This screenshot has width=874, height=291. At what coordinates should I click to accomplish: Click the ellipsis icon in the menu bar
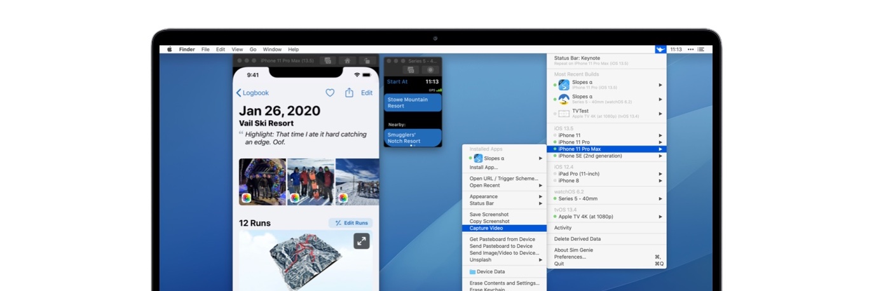[690, 49]
